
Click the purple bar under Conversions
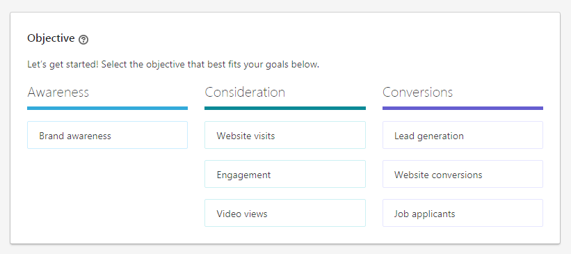coord(463,109)
